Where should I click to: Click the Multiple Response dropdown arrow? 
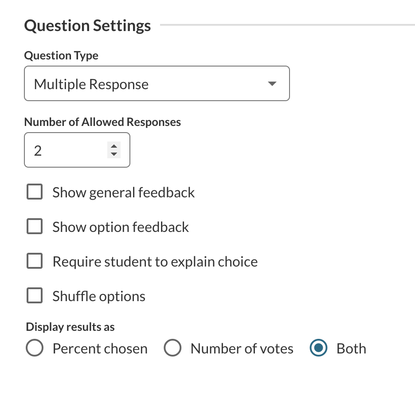272,84
